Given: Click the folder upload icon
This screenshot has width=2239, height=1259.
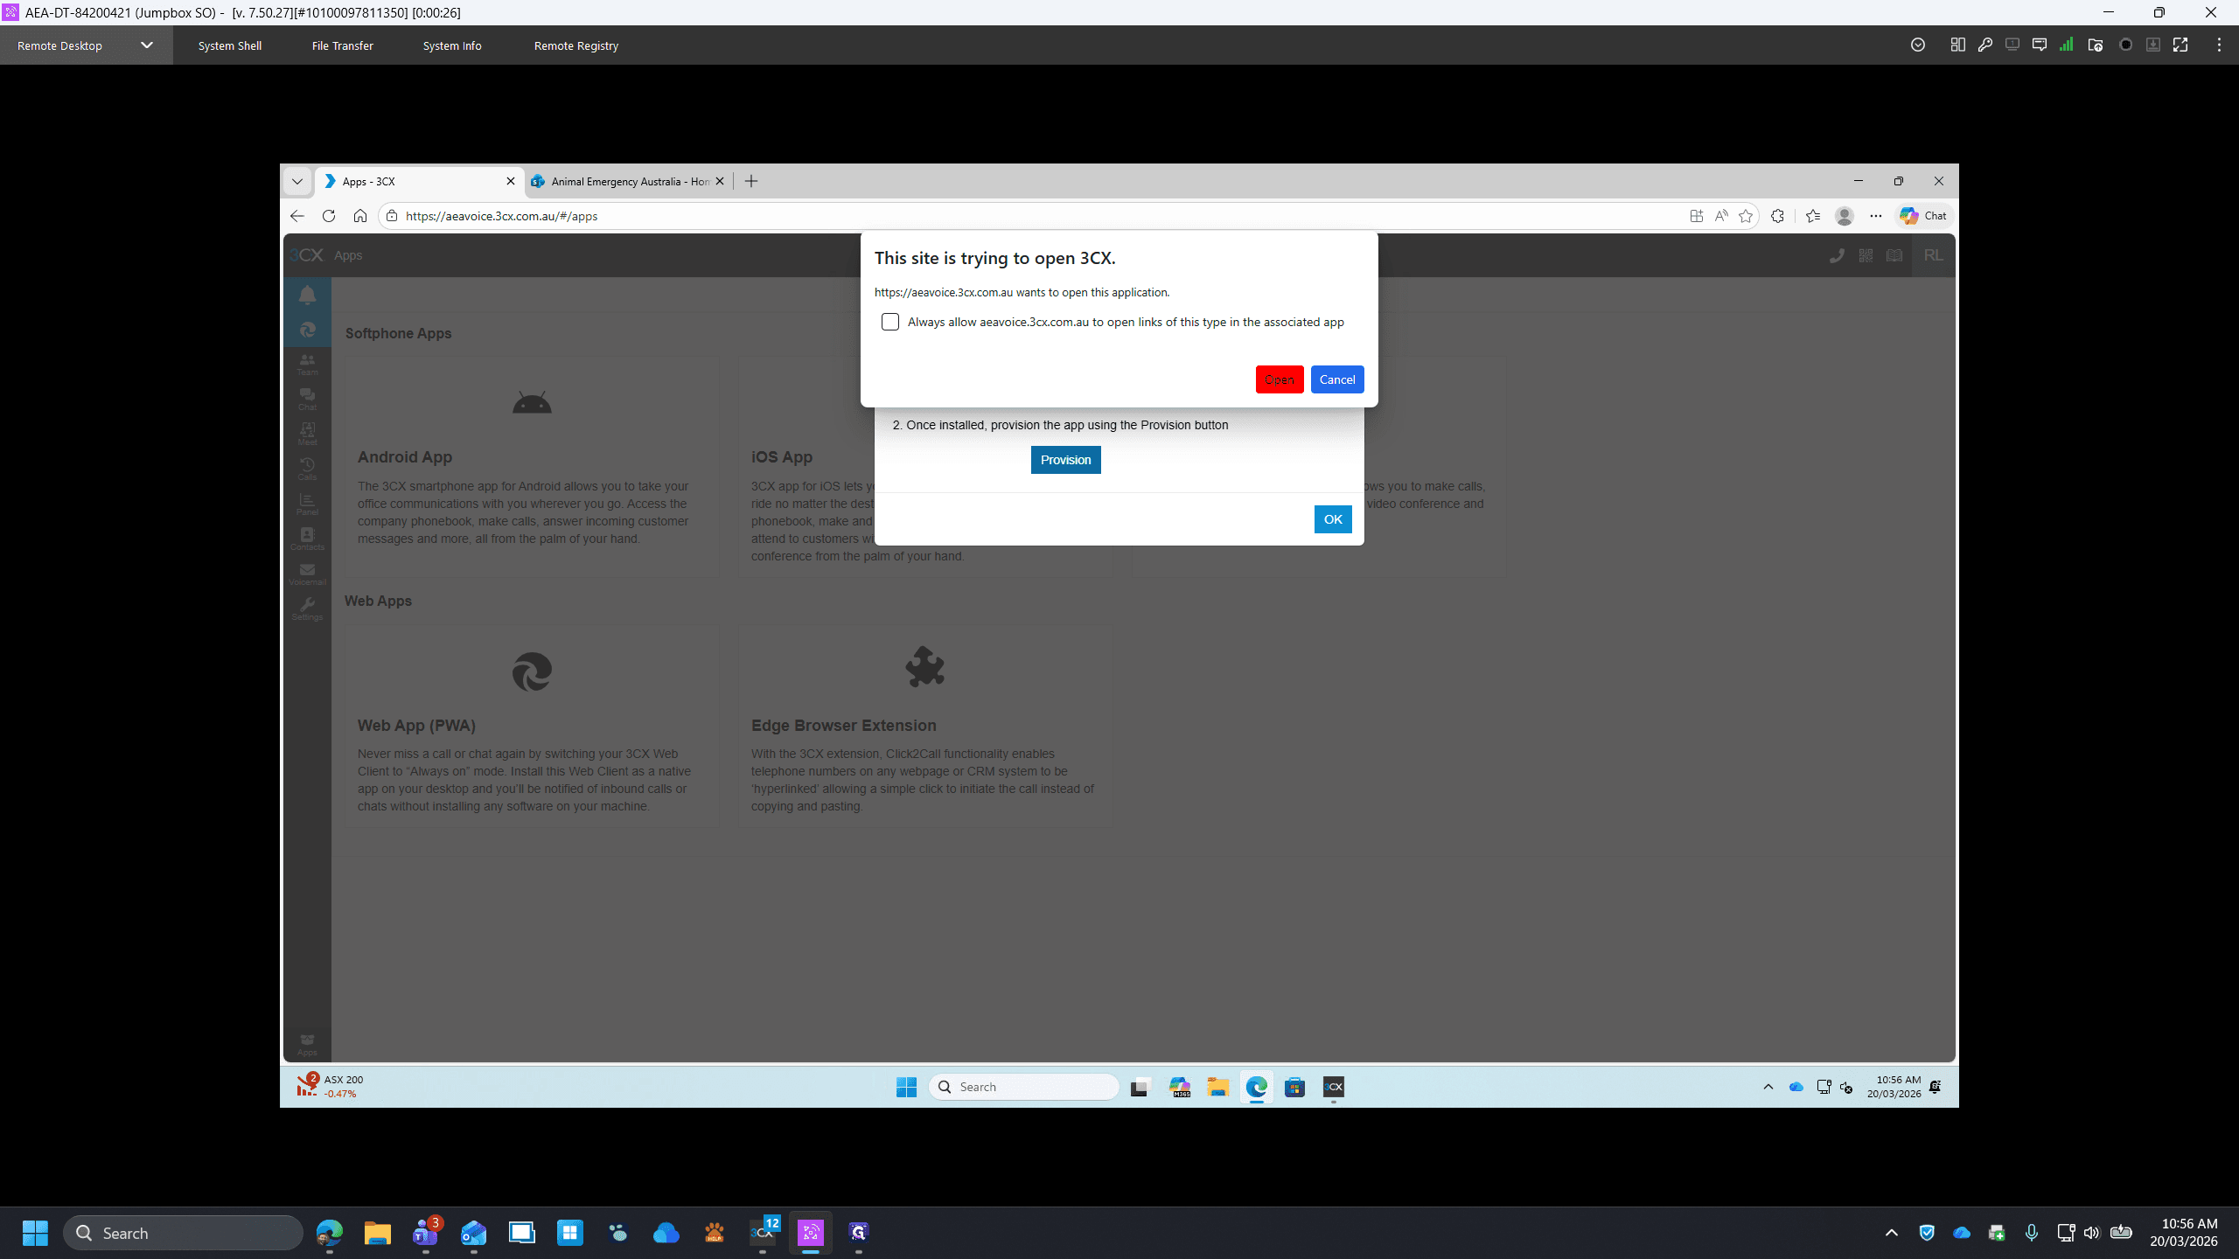Looking at the screenshot, I should [x=2095, y=45].
